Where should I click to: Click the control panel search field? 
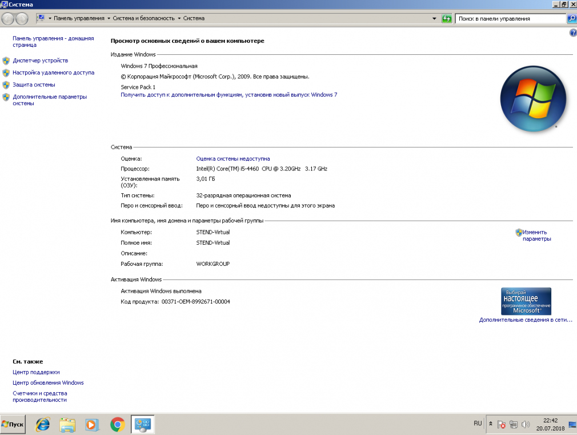click(x=510, y=18)
